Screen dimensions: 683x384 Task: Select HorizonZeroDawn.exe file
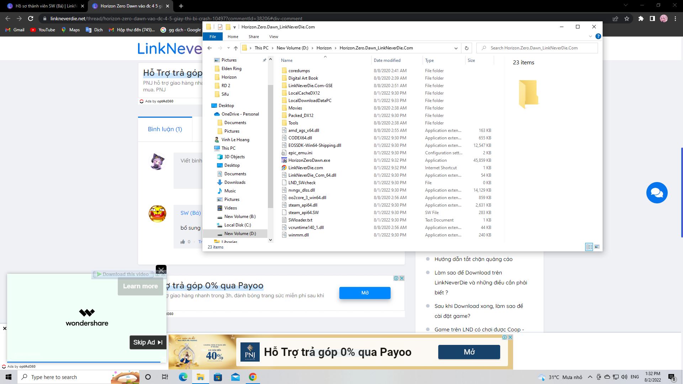coord(309,160)
